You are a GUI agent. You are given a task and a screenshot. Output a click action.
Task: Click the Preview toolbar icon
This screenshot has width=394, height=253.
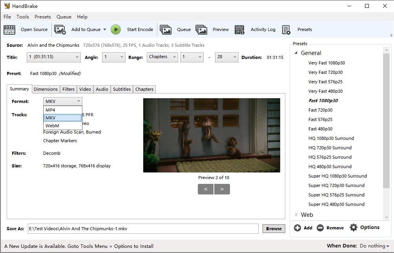click(x=201, y=29)
